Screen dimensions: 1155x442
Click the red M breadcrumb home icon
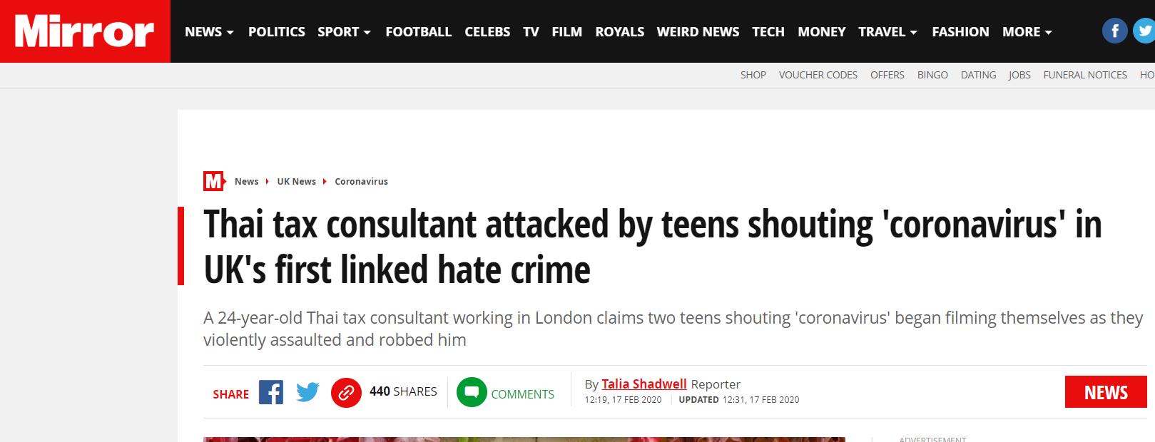tap(214, 181)
